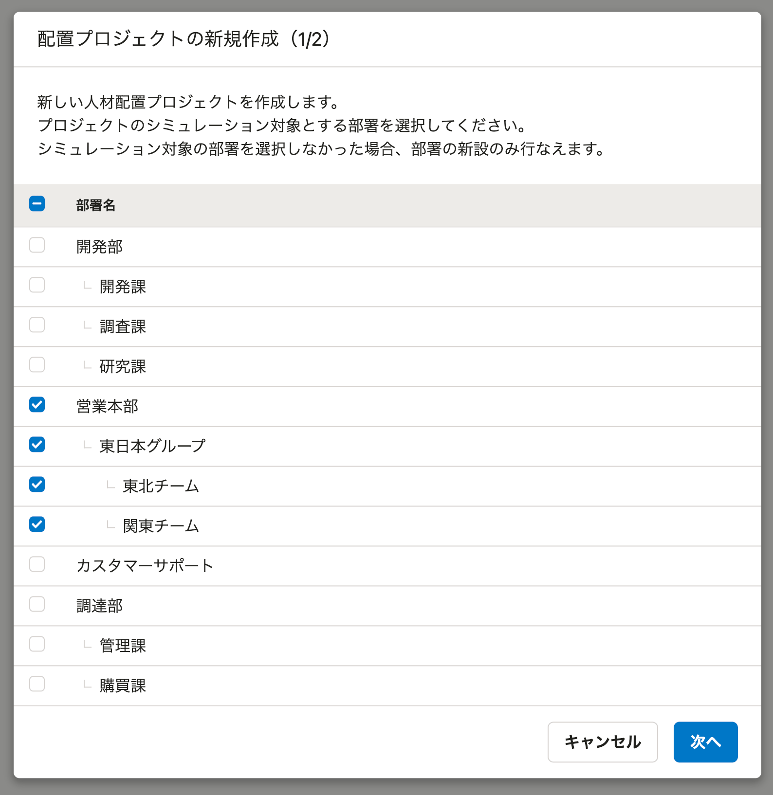Uncheck the 営業本部 checkbox
This screenshot has width=773, height=795.
37,404
